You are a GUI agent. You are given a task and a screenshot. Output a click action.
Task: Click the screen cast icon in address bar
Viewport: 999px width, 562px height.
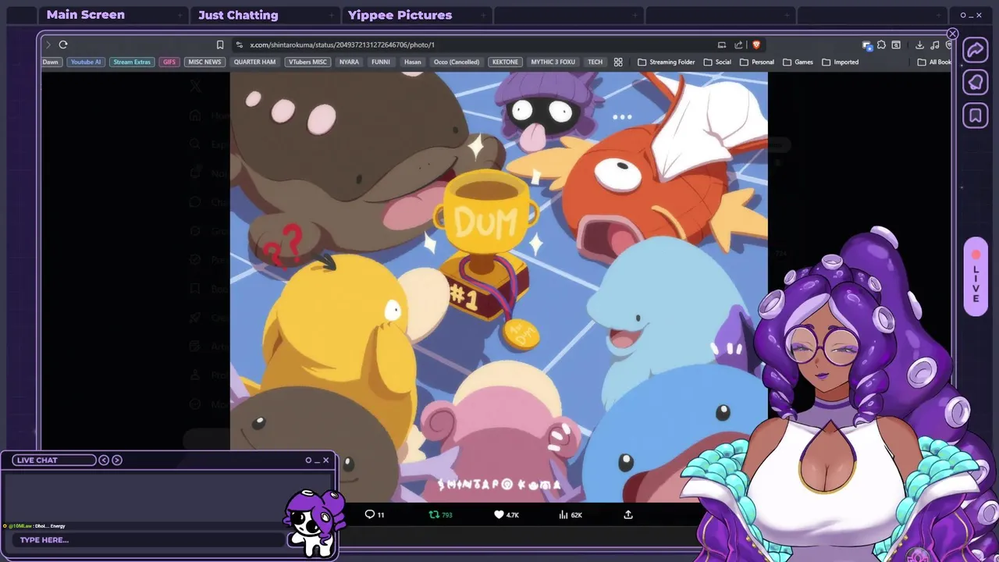722,44
